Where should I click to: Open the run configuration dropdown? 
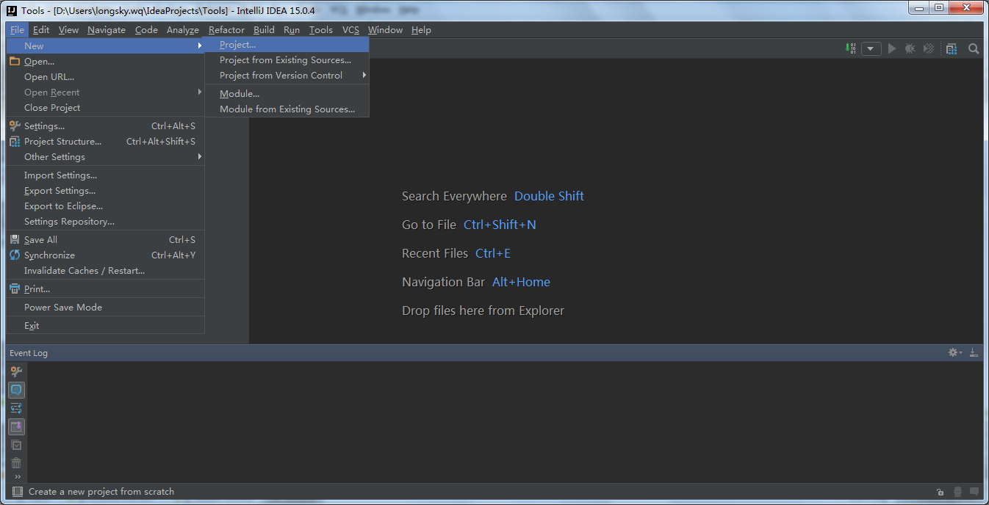pos(871,48)
